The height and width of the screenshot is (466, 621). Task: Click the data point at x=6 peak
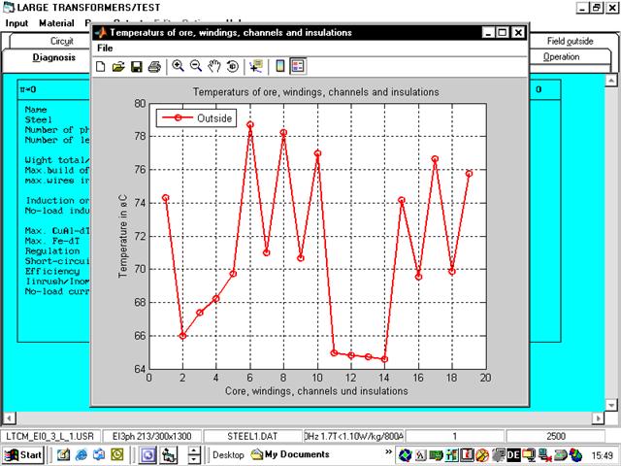(x=250, y=125)
